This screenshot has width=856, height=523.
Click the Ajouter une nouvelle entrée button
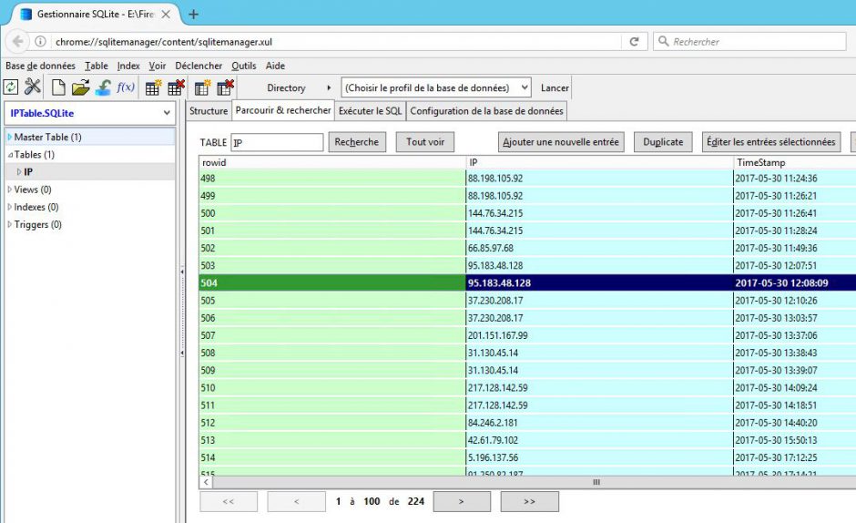pos(561,142)
